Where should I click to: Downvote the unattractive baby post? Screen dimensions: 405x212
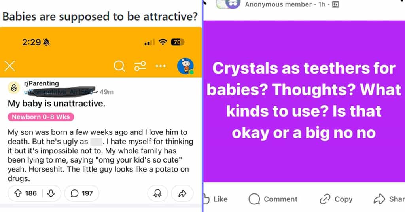51,193
